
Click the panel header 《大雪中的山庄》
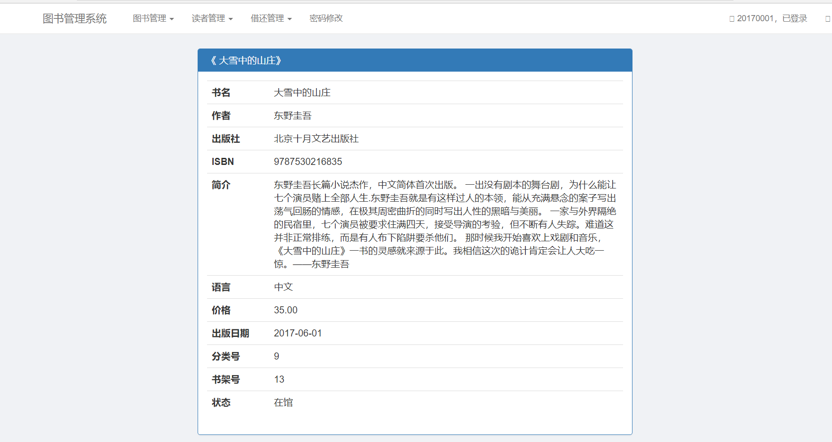tap(247, 60)
